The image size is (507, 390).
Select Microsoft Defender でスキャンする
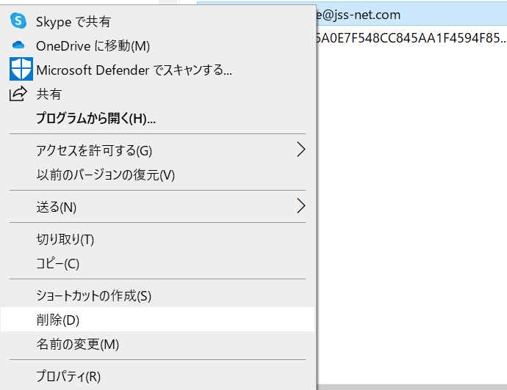(157, 70)
